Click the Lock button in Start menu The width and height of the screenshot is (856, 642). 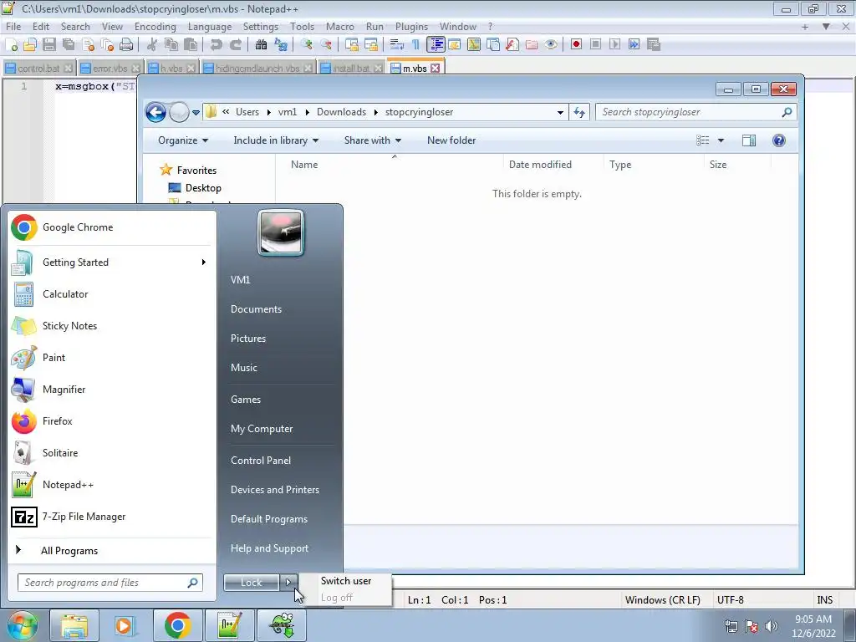tap(251, 583)
